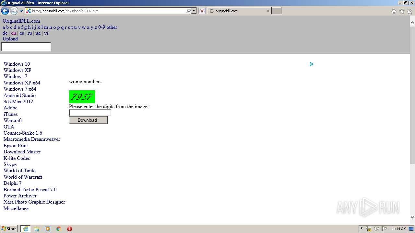Image resolution: width=415 pixels, height=233 pixels.
Task: Open the iTunes category
Action: [11, 114]
